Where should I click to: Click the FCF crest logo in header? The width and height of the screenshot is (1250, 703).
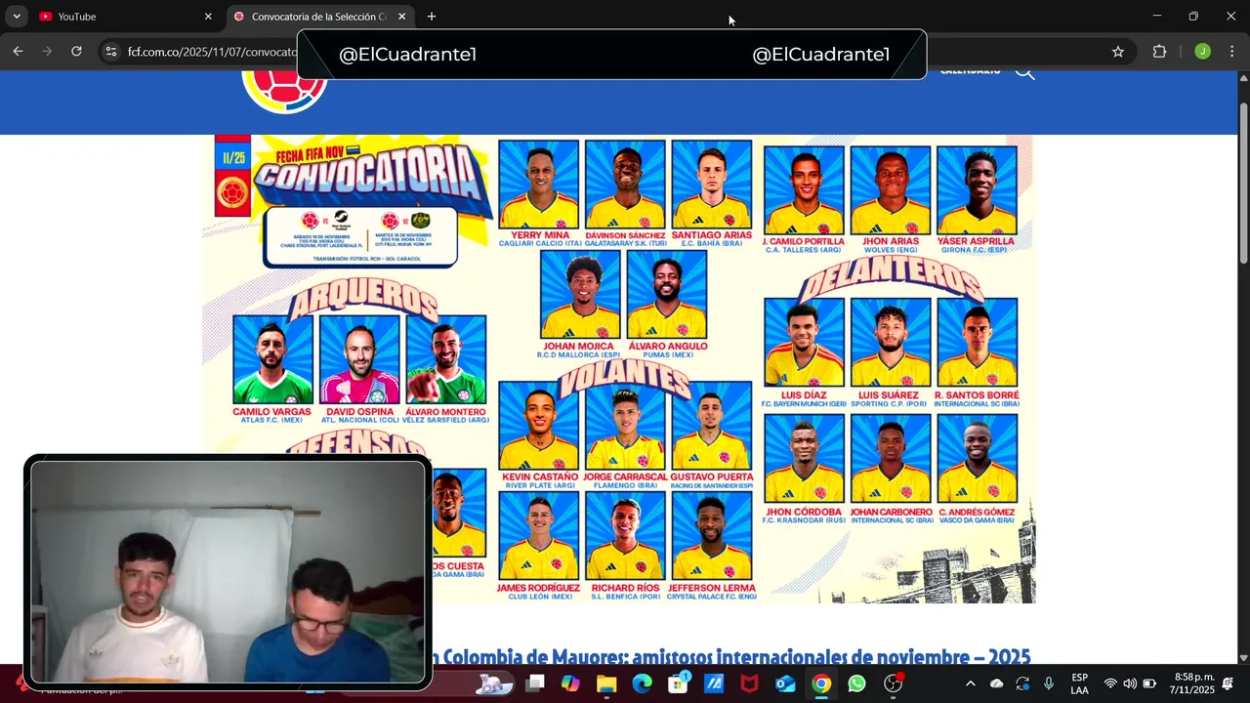pyautogui.click(x=284, y=90)
